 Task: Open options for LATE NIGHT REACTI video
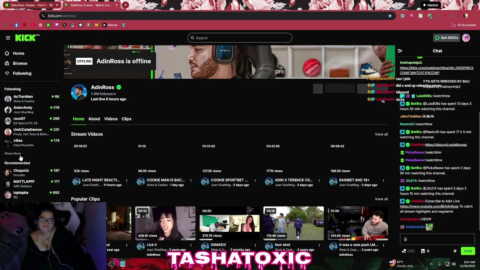[126, 180]
